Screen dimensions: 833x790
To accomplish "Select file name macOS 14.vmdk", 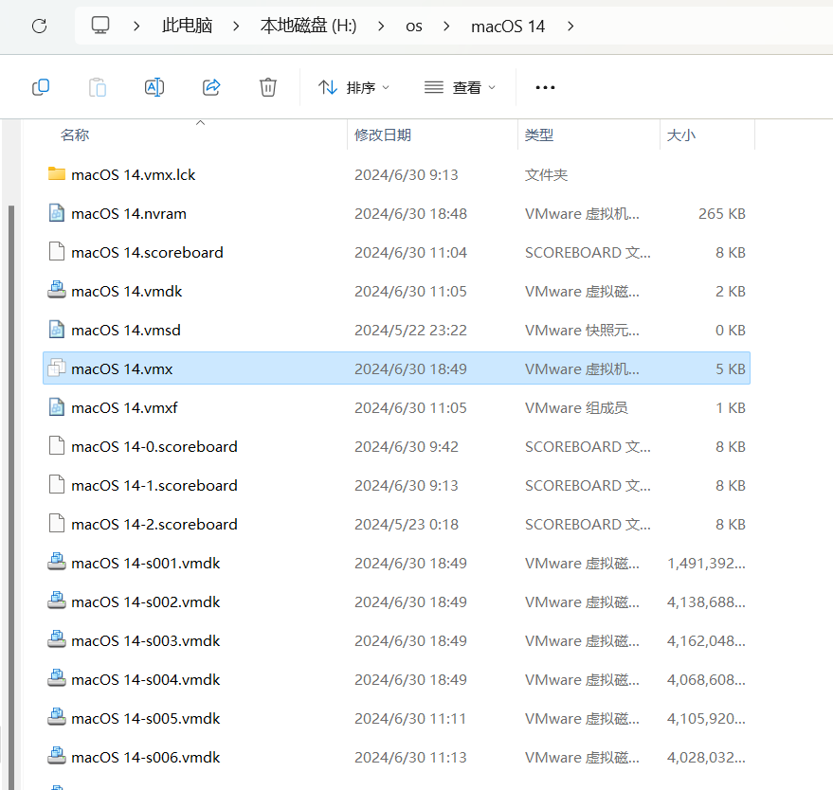I will (x=127, y=291).
